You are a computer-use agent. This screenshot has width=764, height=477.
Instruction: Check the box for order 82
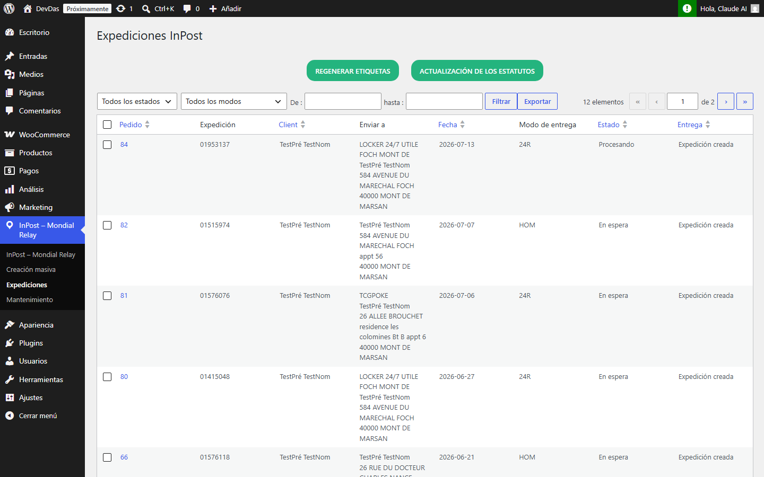107,225
